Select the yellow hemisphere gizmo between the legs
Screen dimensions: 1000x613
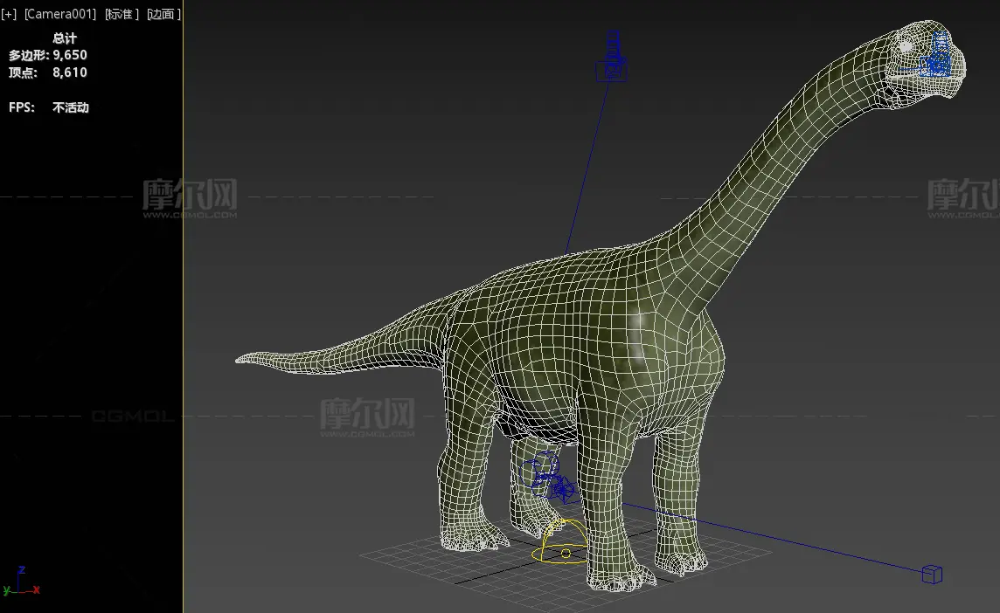pos(560,542)
